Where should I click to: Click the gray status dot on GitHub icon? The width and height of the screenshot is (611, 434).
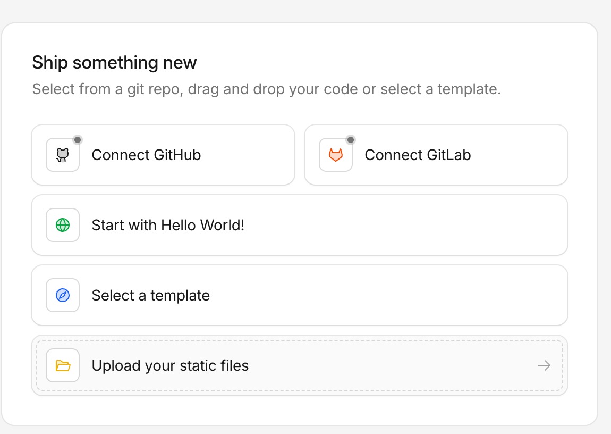point(78,140)
